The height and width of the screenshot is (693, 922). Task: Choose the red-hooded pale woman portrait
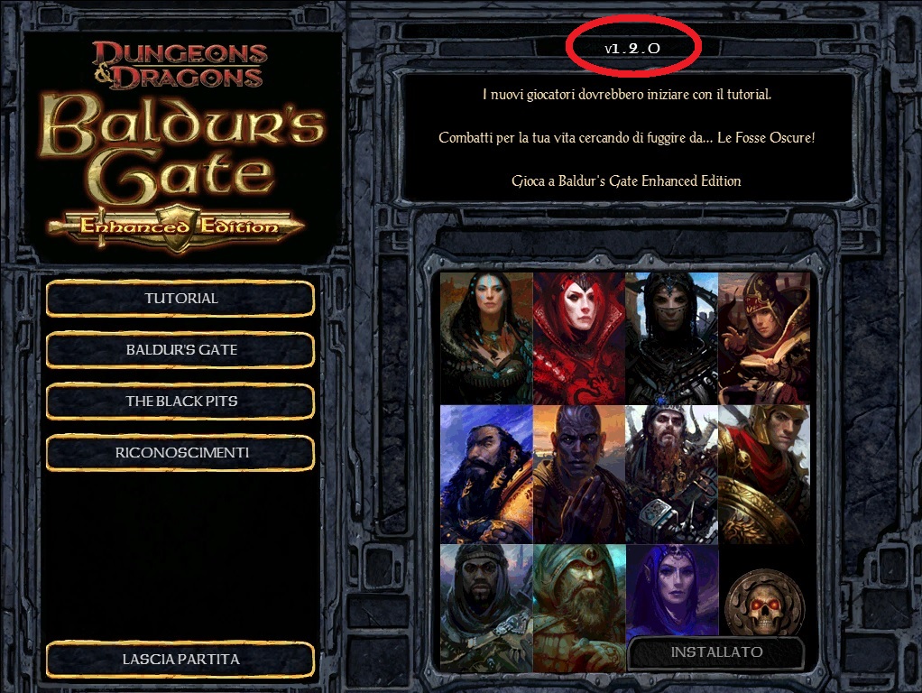point(578,337)
